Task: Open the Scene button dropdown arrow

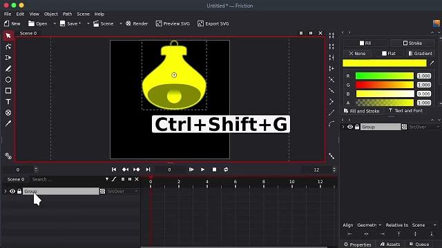Action: coord(121,23)
